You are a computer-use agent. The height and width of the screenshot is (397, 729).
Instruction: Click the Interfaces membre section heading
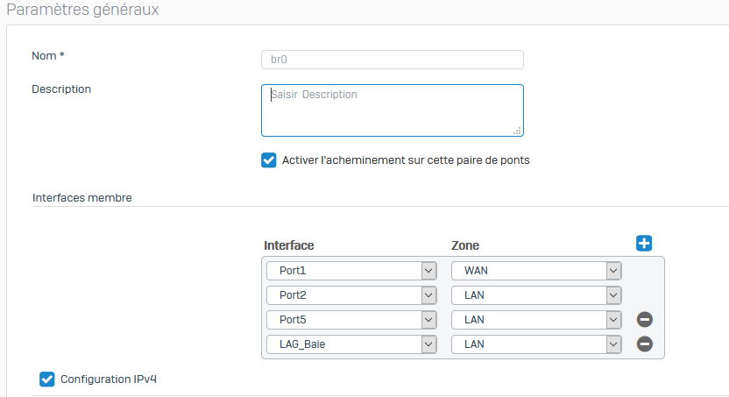tap(82, 197)
